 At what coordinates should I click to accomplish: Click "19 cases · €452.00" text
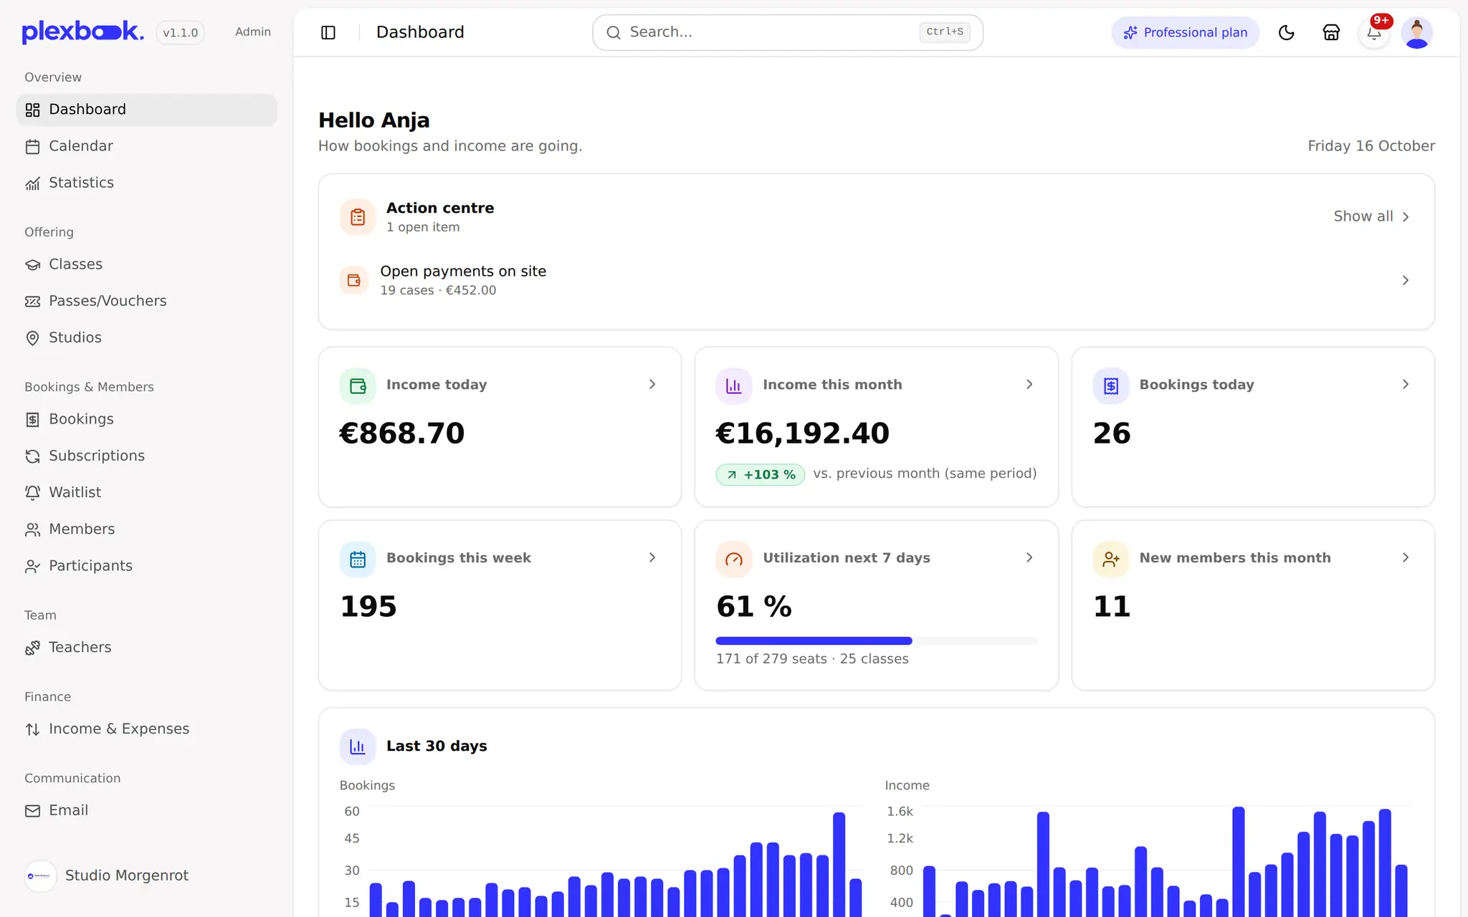coord(438,290)
